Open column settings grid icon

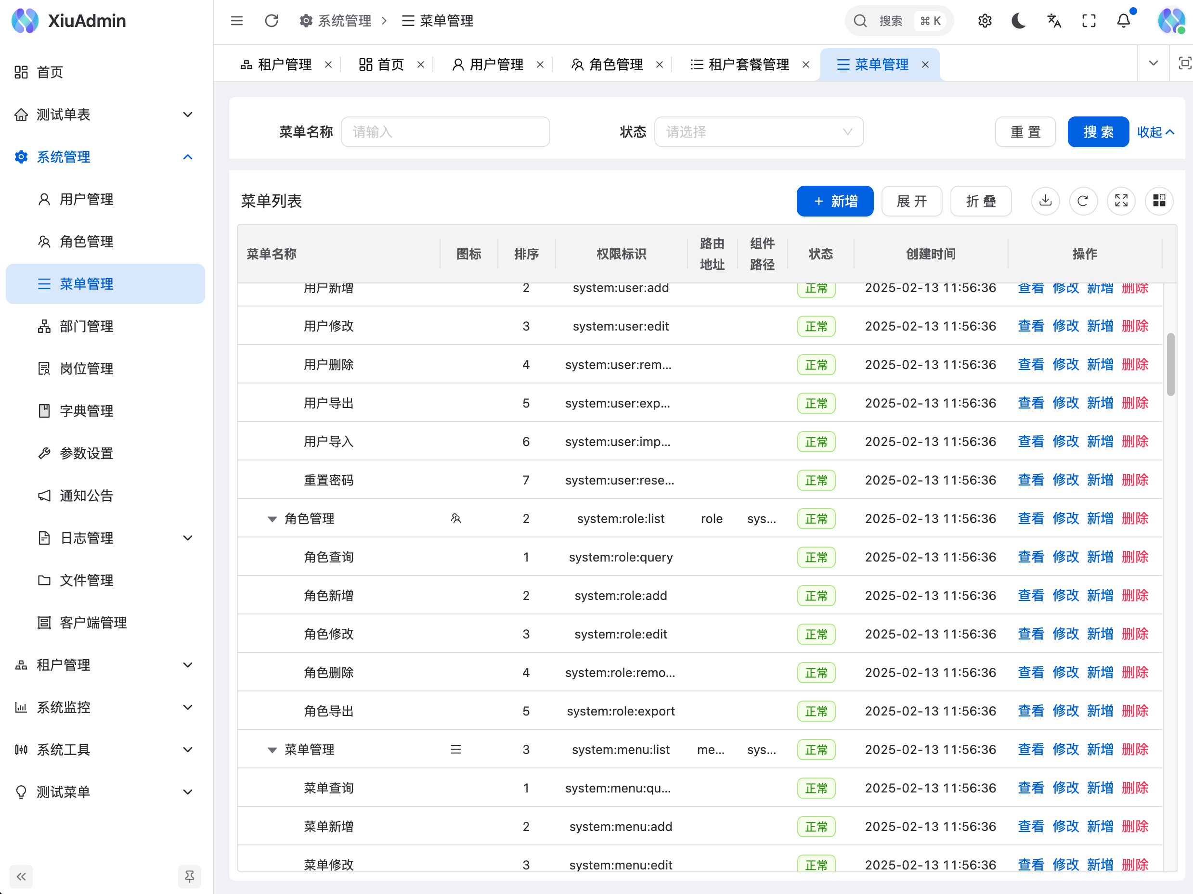tap(1159, 201)
